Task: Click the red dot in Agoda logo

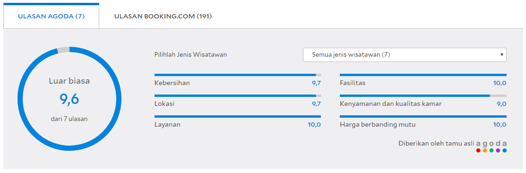Action: [478, 150]
